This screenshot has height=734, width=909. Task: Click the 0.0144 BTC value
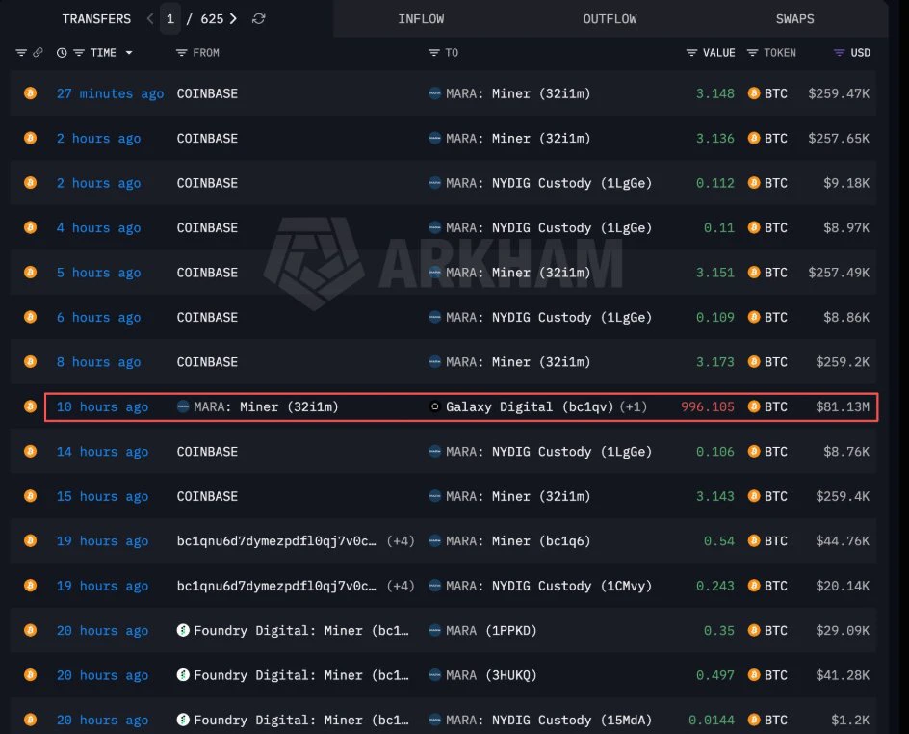[712, 721]
